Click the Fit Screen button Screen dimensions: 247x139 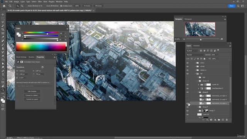(x=87, y=6)
